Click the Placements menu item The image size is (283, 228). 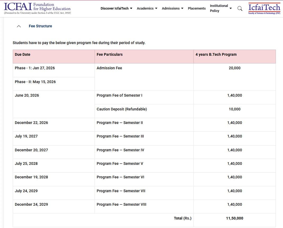[197, 8]
